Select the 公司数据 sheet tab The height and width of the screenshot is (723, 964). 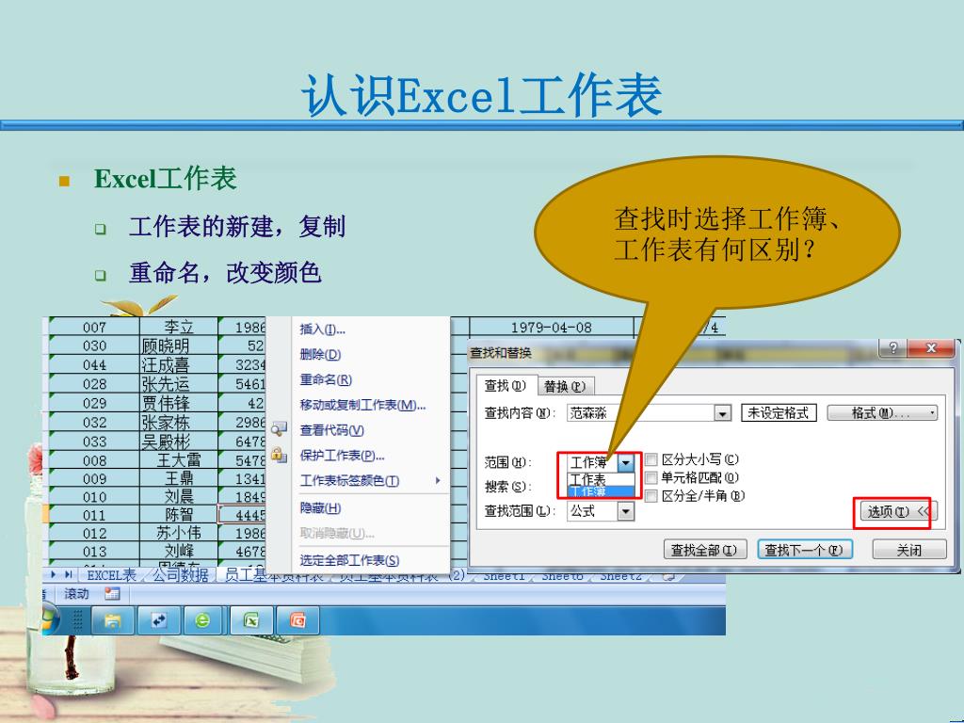[x=180, y=575]
